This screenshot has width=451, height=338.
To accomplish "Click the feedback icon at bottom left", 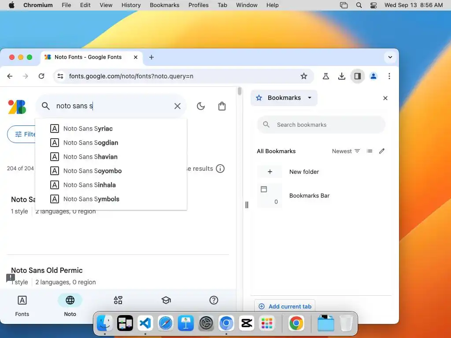I will point(11,278).
